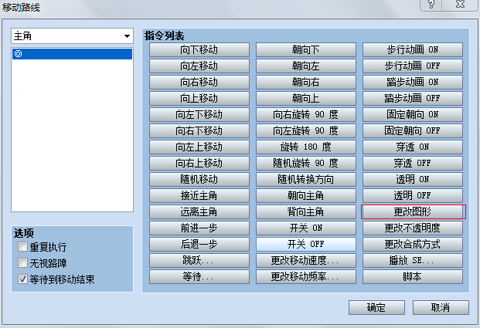Click 朝向右 button
480x328 pixels.
306,82
